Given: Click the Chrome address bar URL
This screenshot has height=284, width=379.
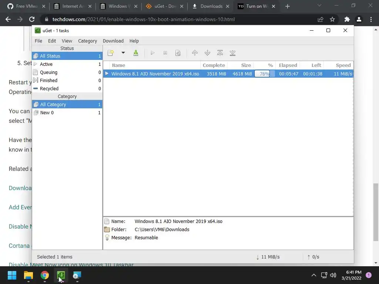Looking at the screenshot, I should [144, 19].
